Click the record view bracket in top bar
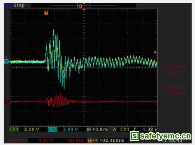Image resolution: width=195 pixels, height=145 pixels. pyautogui.click(x=84, y=6)
